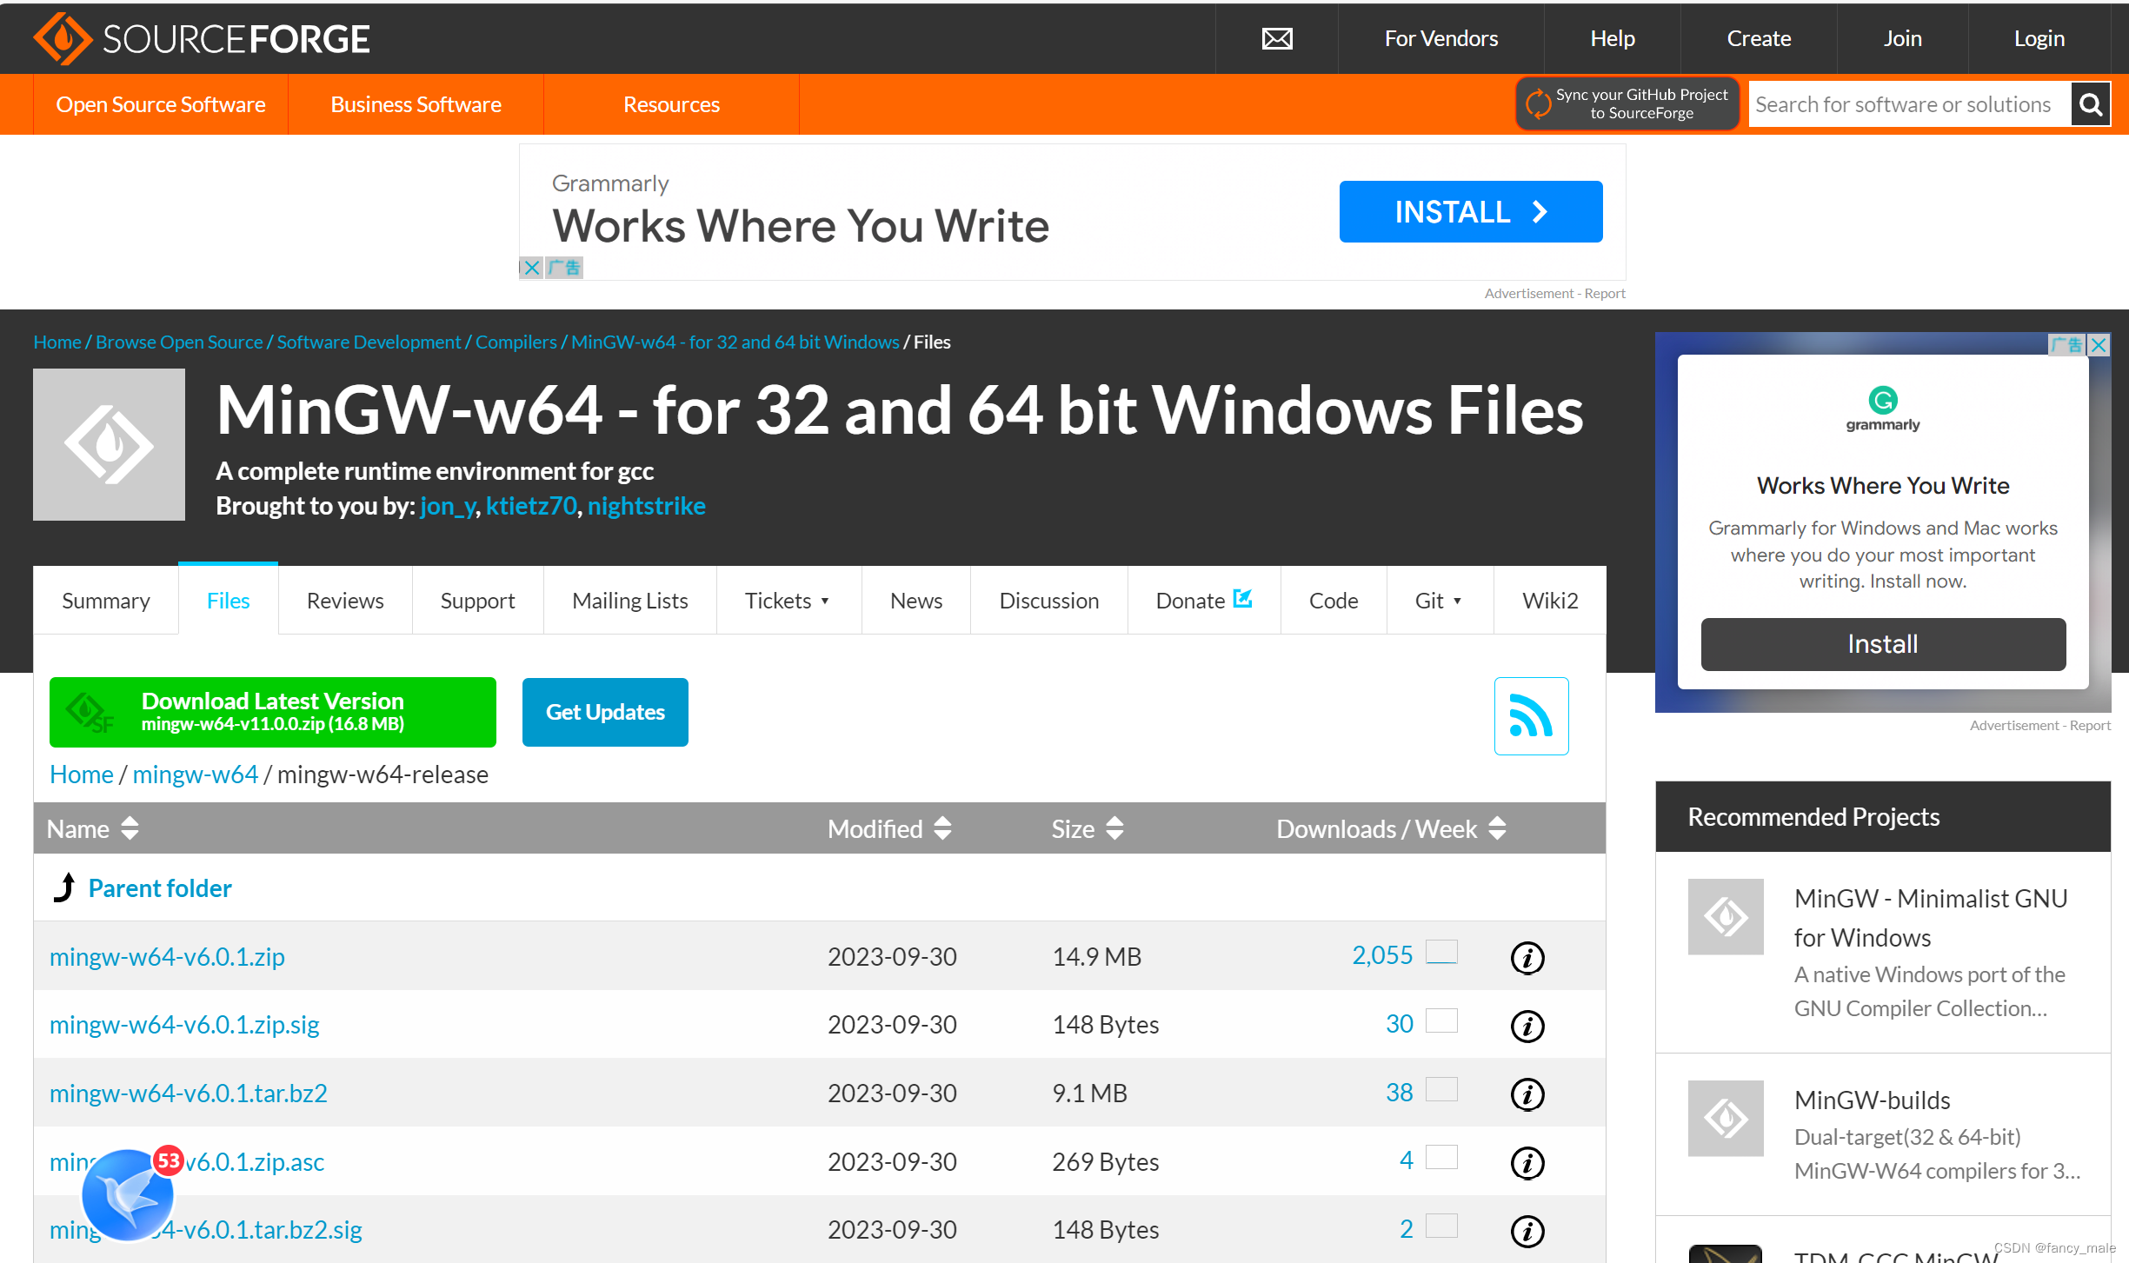Sort the file list by Modified

tap(889, 828)
